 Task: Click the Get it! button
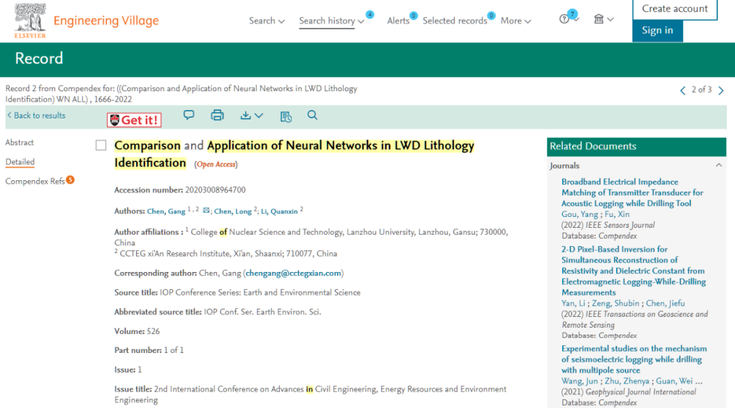[134, 120]
